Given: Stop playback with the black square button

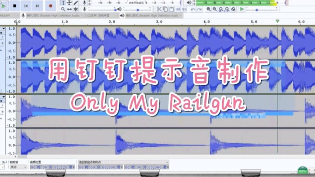Looking at the screenshot, I should click(14, 6).
